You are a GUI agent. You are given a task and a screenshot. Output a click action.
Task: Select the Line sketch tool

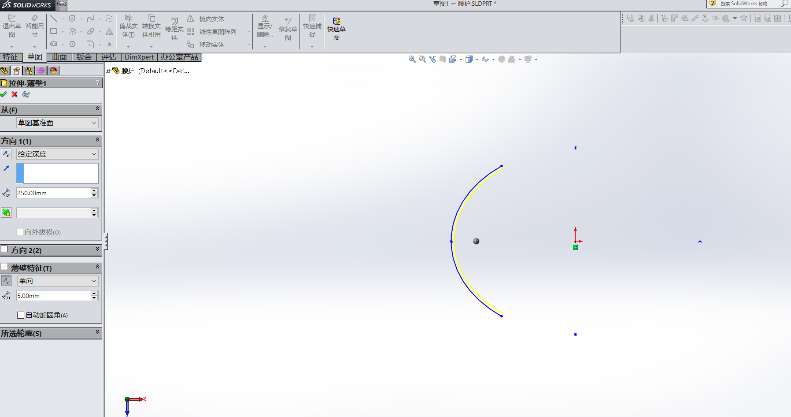pos(54,19)
